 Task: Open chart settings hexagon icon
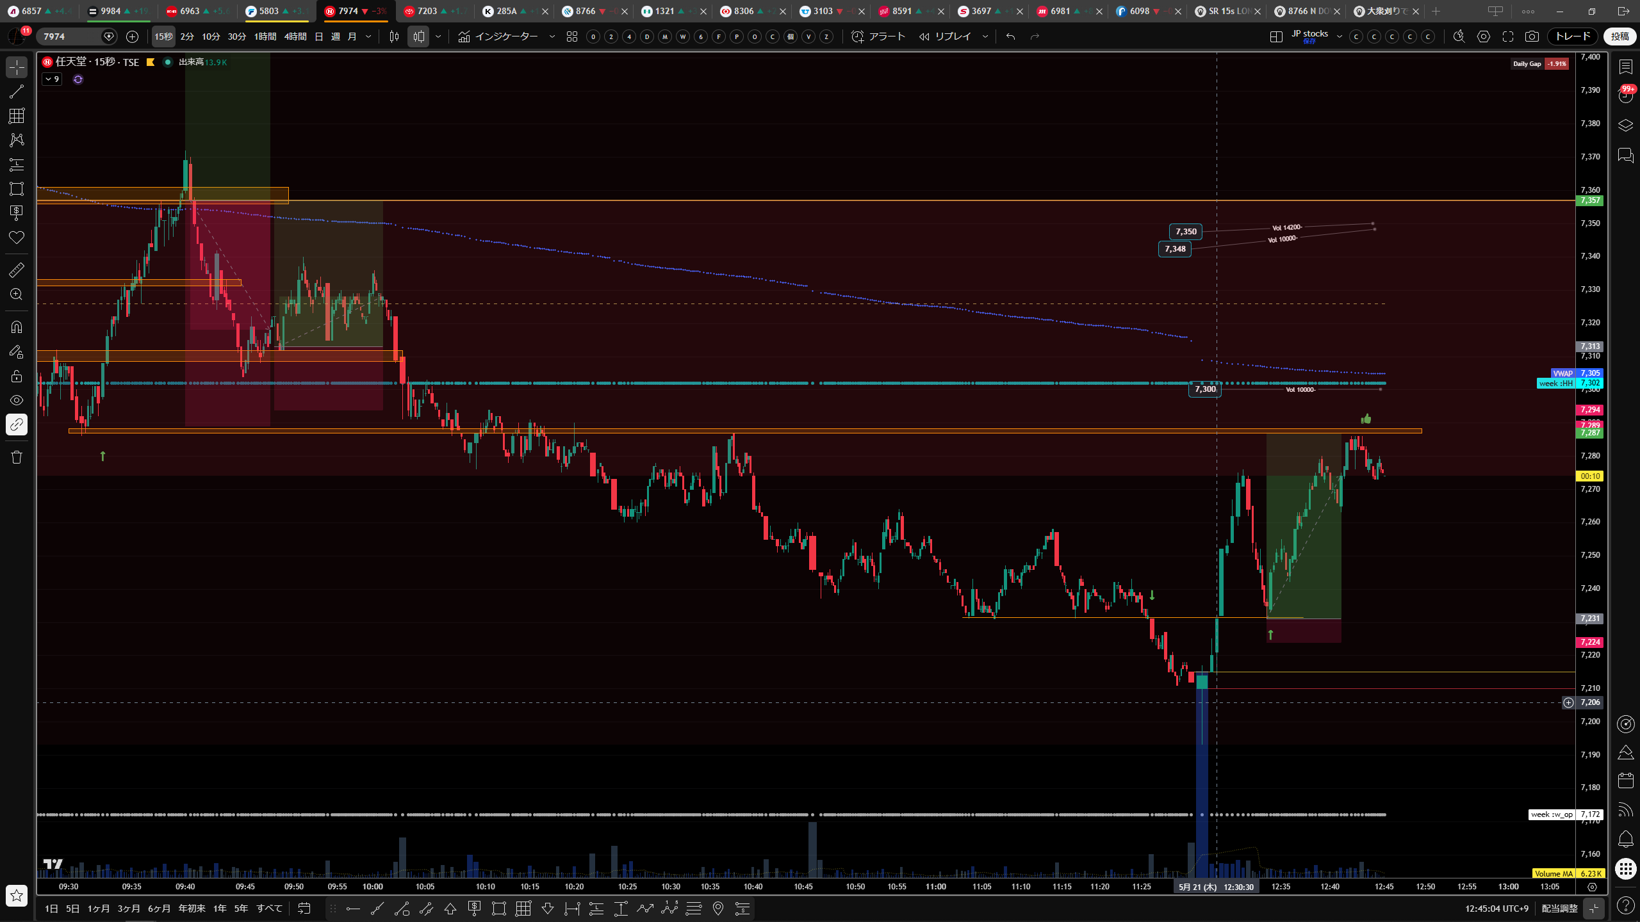tap(1484, 36)
